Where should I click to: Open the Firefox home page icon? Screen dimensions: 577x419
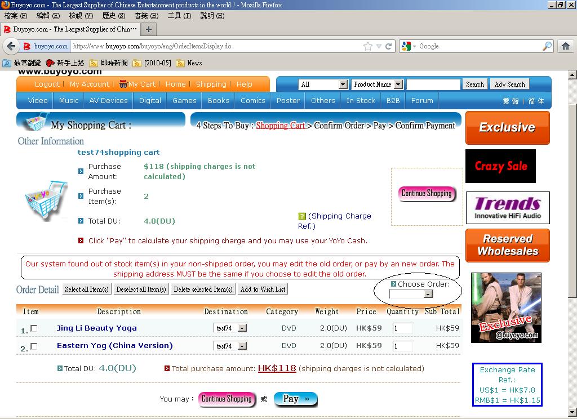click(566, 46)
